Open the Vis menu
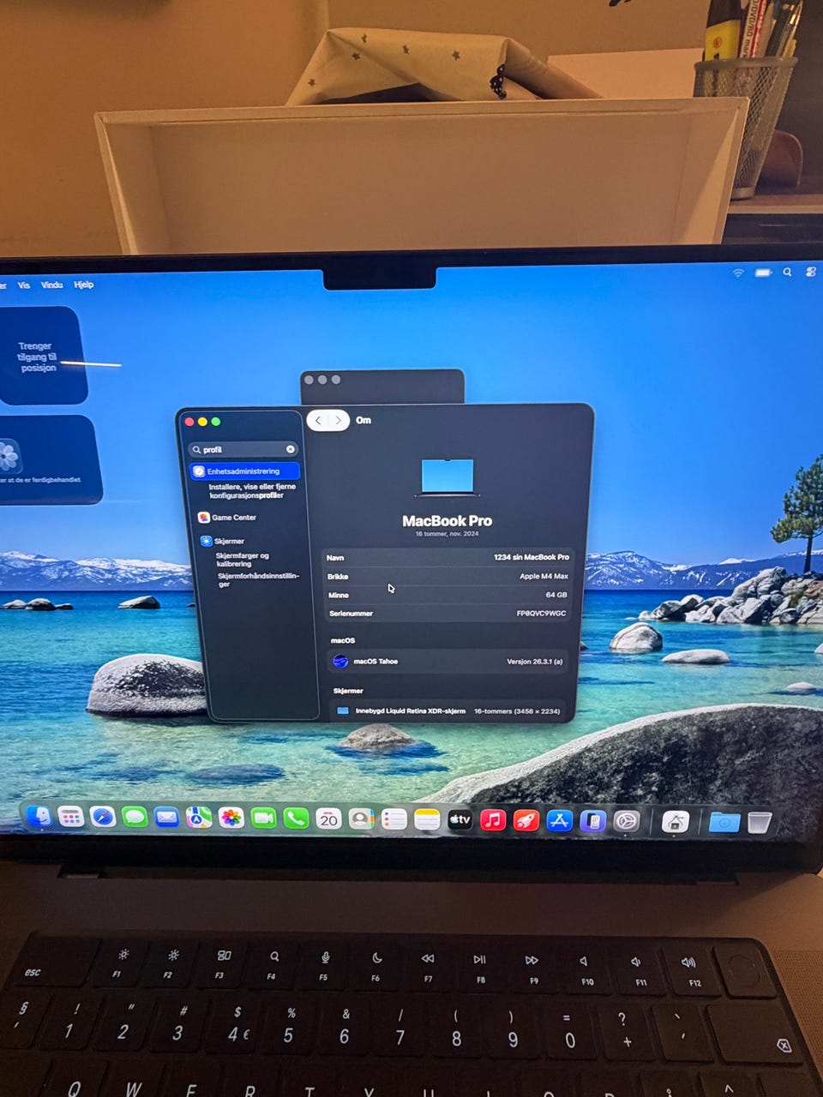 point(24,285)
